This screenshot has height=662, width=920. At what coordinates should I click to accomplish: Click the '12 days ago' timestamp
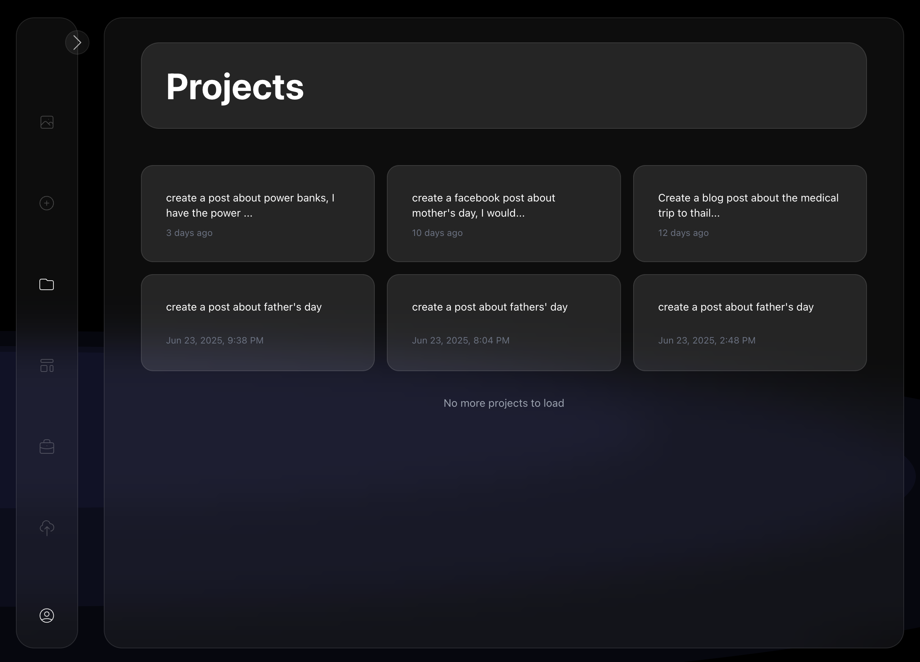point(683,233)
